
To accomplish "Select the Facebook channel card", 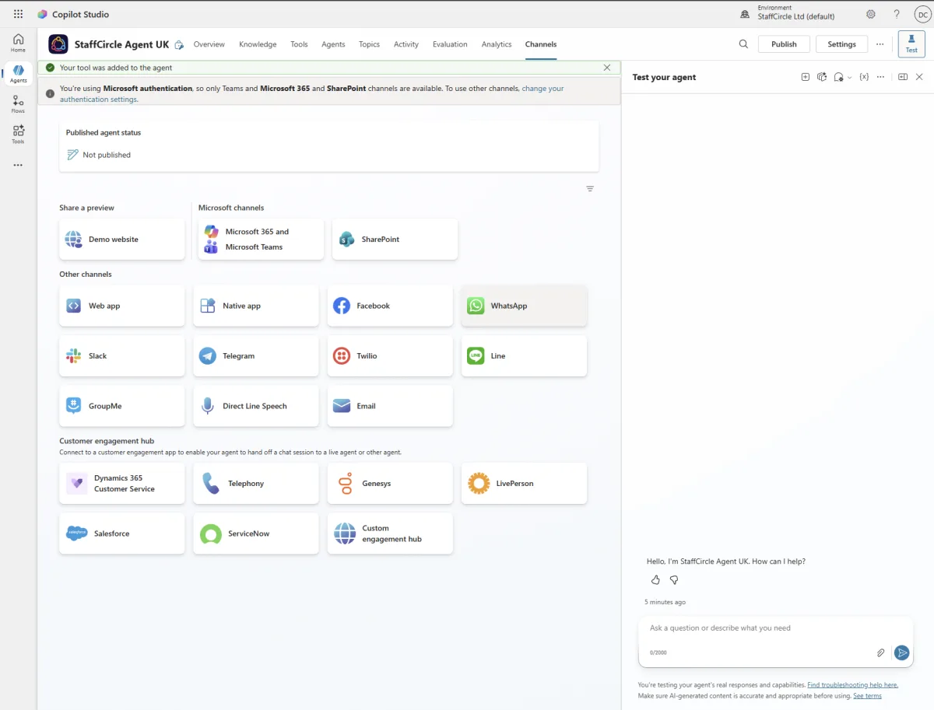I will tap(390, 306).
